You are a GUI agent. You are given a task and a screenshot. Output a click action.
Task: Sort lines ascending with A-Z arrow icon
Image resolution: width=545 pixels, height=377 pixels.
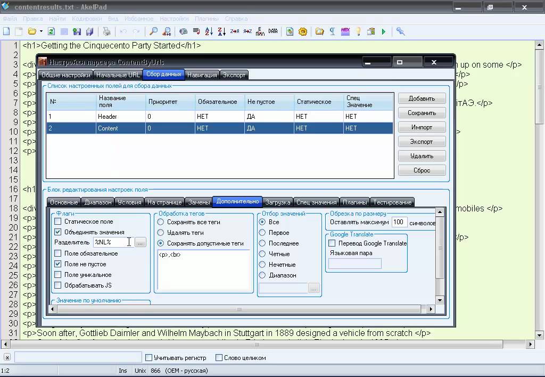tap(209, 31)
